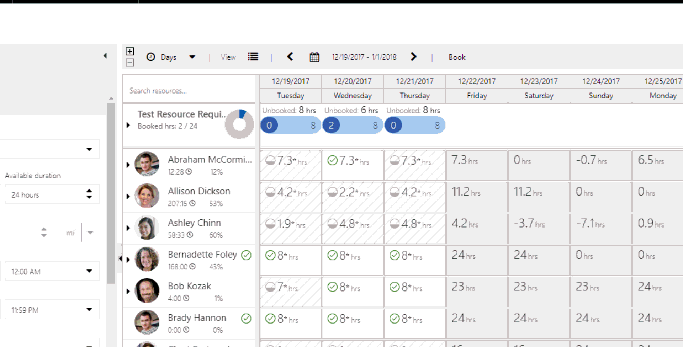
Task: Click the Search resources input field
Action: click(x=189, y=91)
